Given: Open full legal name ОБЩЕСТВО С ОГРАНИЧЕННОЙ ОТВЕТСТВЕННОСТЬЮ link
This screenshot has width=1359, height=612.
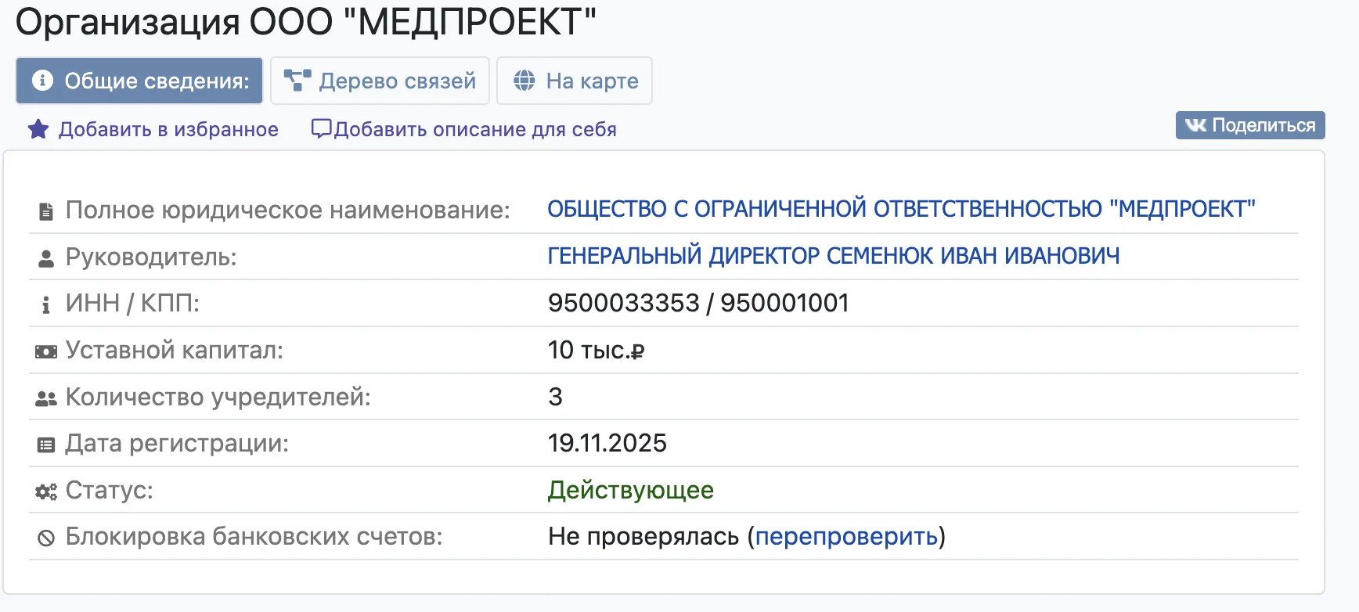Looking at the screenshot, I should [901, 209].
